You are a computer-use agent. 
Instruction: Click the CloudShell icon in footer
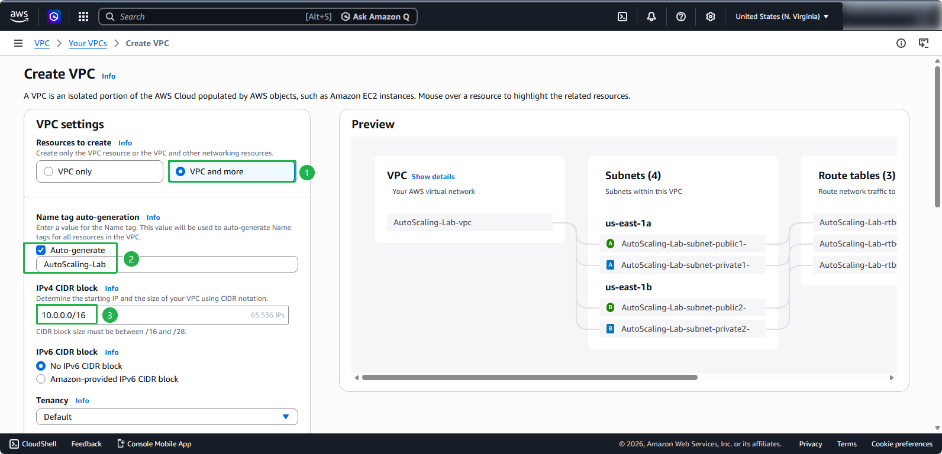pyautogui.click(x=14, y=444)
